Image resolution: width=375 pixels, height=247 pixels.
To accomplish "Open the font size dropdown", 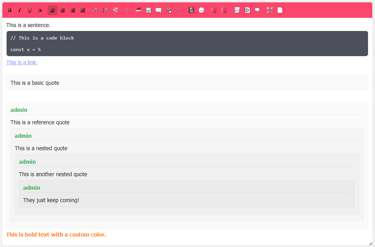I will [105, 10].
